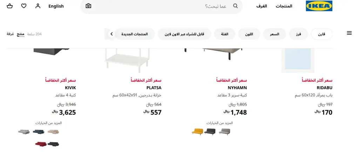Open the المنتجات menu item

point(284,6)
